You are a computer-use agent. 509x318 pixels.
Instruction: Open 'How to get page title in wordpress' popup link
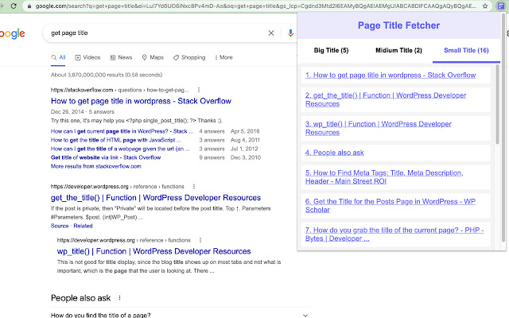coord(390,75)
